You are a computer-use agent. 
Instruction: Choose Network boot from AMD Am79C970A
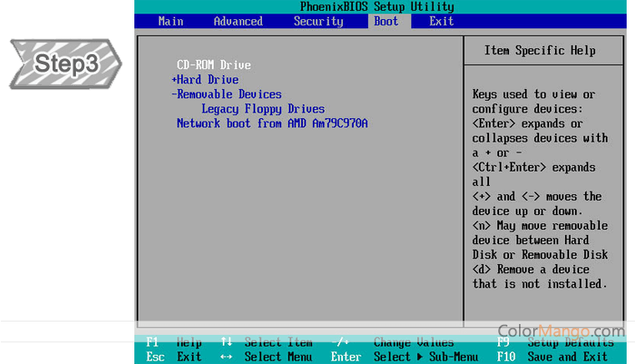272,123
